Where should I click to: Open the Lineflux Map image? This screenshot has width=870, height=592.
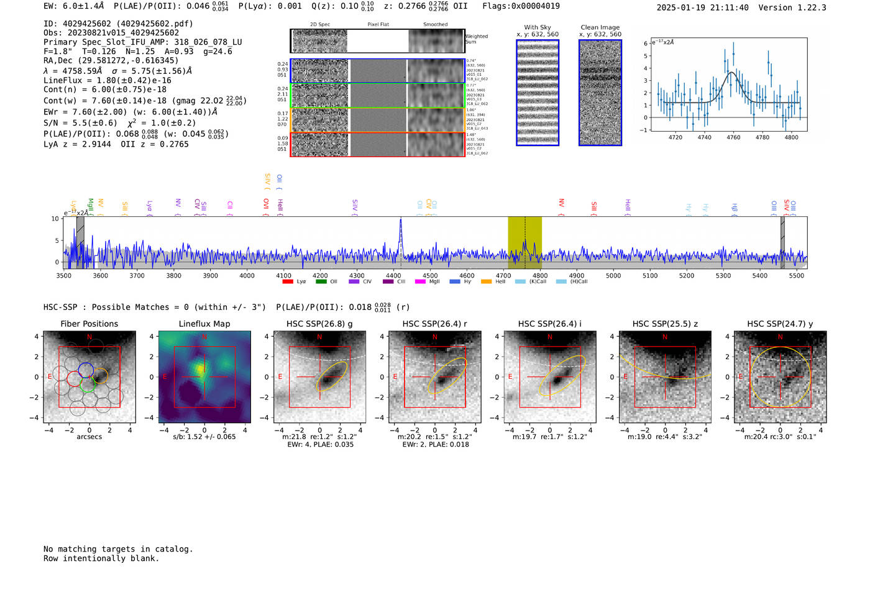pyautogui.click(x=204, y=377)
